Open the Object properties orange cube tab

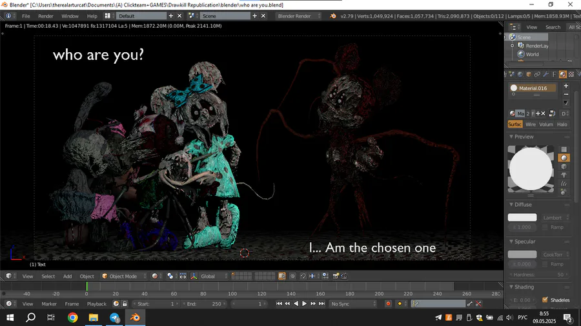click(529, 74)
